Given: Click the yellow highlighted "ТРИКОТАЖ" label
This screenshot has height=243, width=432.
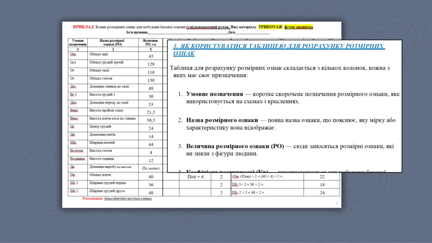Looking at the screenshot, I should (270, 27).
